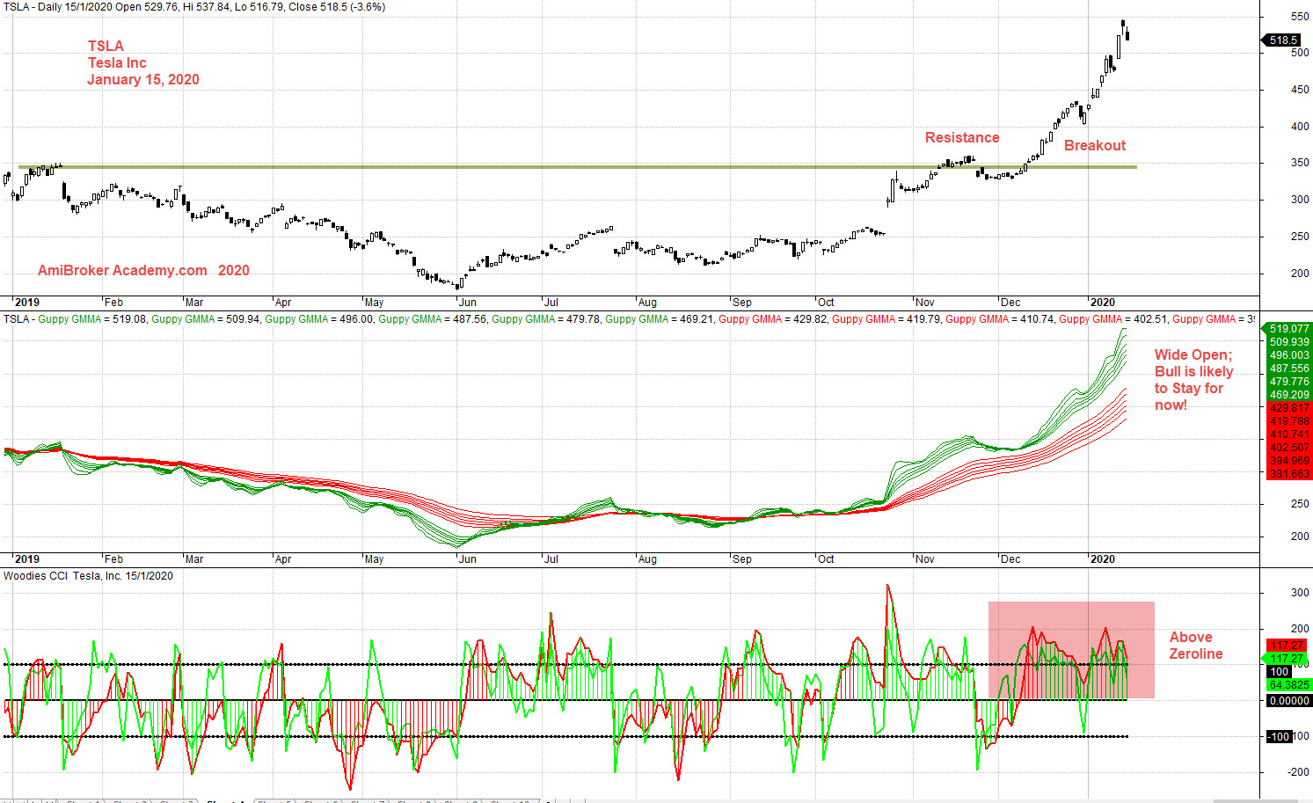Image resolution: width=1313 pixels, height=803 pixels.
Task: Click the 'Jul' label on GMMA pane time axis
Action: [551, 558]
